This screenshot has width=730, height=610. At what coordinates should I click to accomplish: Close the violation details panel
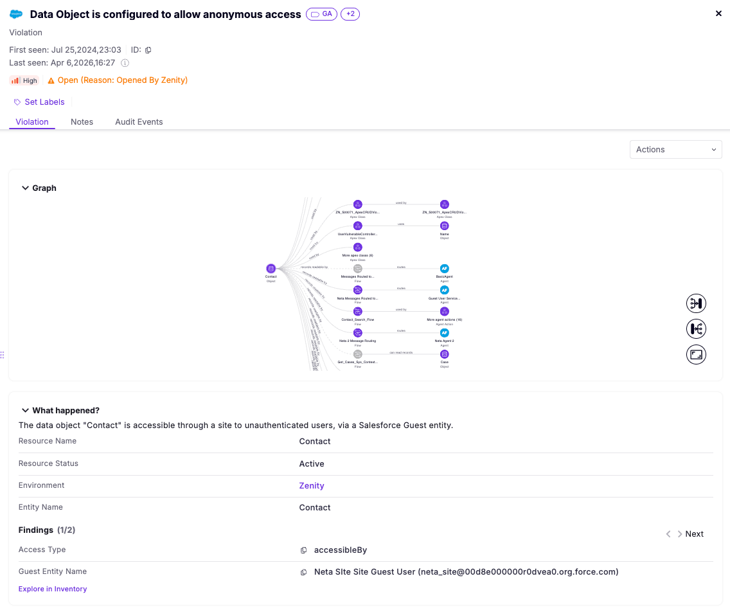(x=718, y=13)
